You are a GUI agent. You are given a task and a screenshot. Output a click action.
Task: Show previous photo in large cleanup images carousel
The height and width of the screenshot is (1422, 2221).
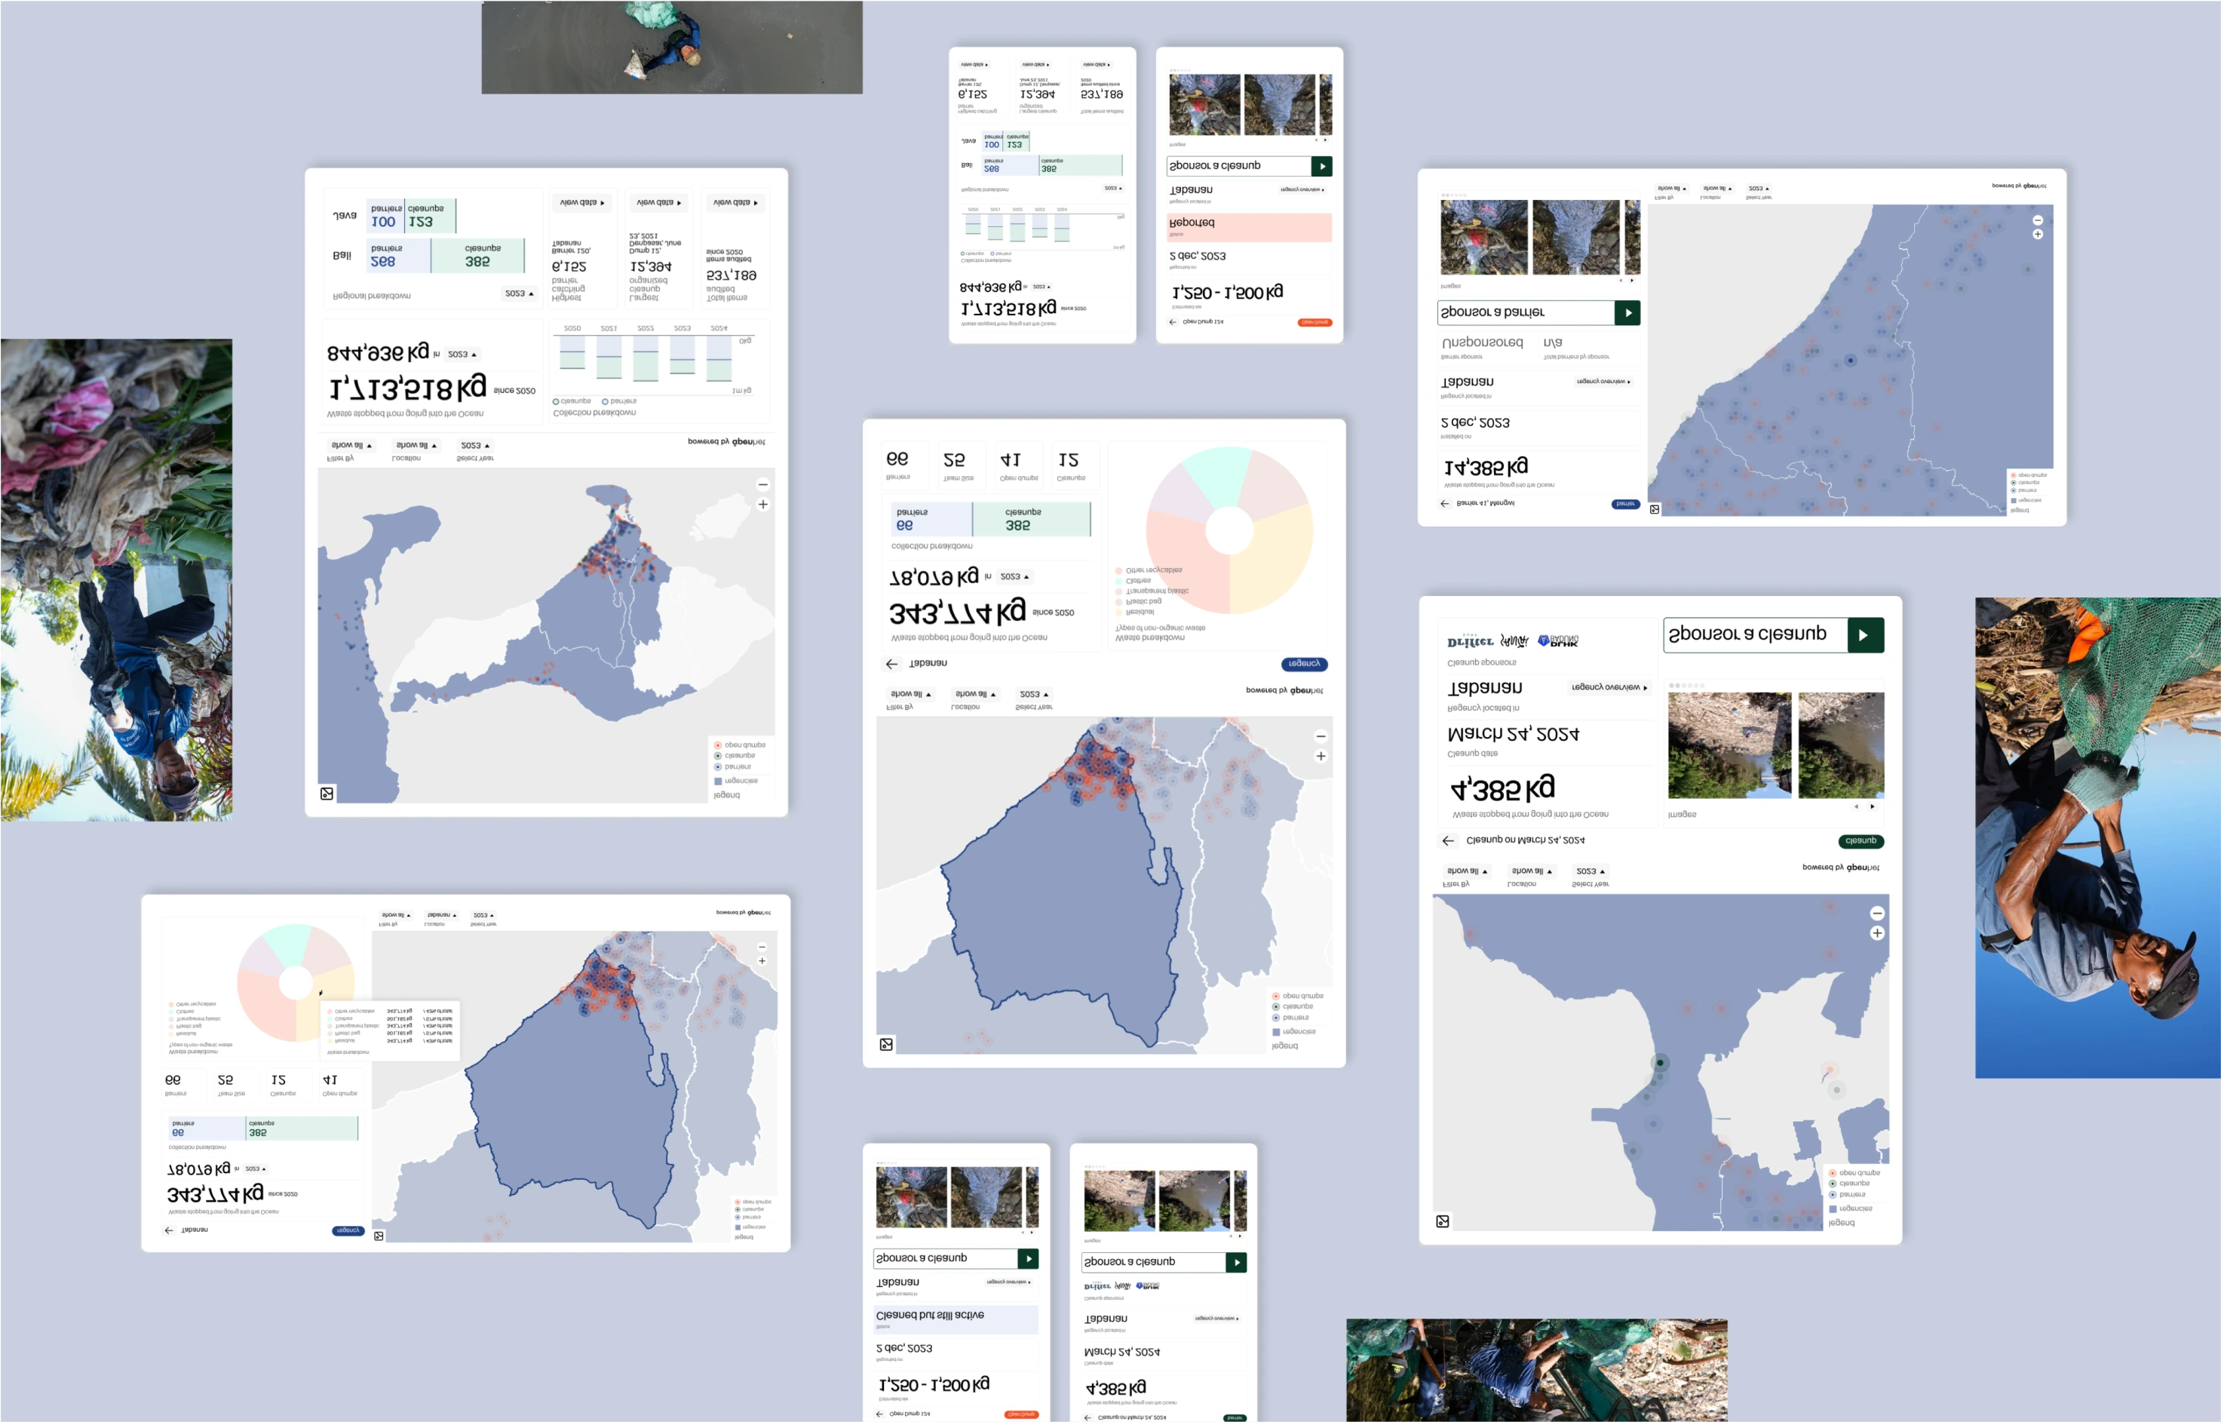(1855, 806)
